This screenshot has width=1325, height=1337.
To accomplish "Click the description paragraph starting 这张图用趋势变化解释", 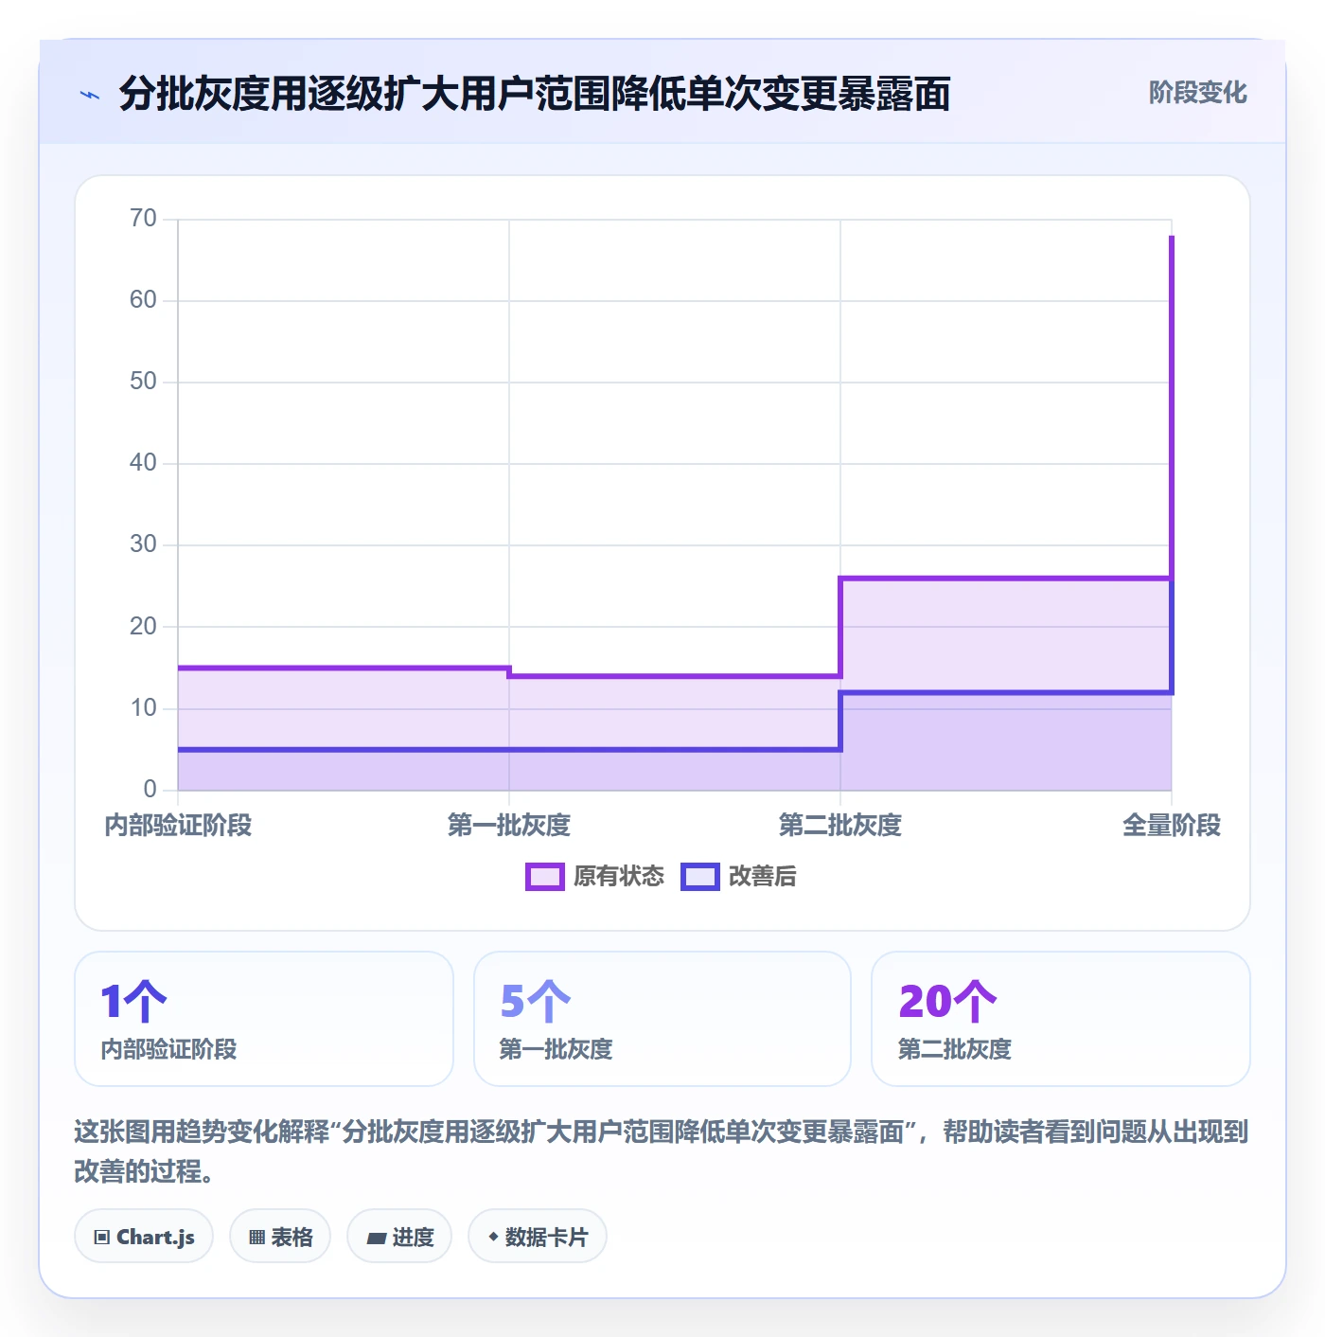I will 661,1151.
